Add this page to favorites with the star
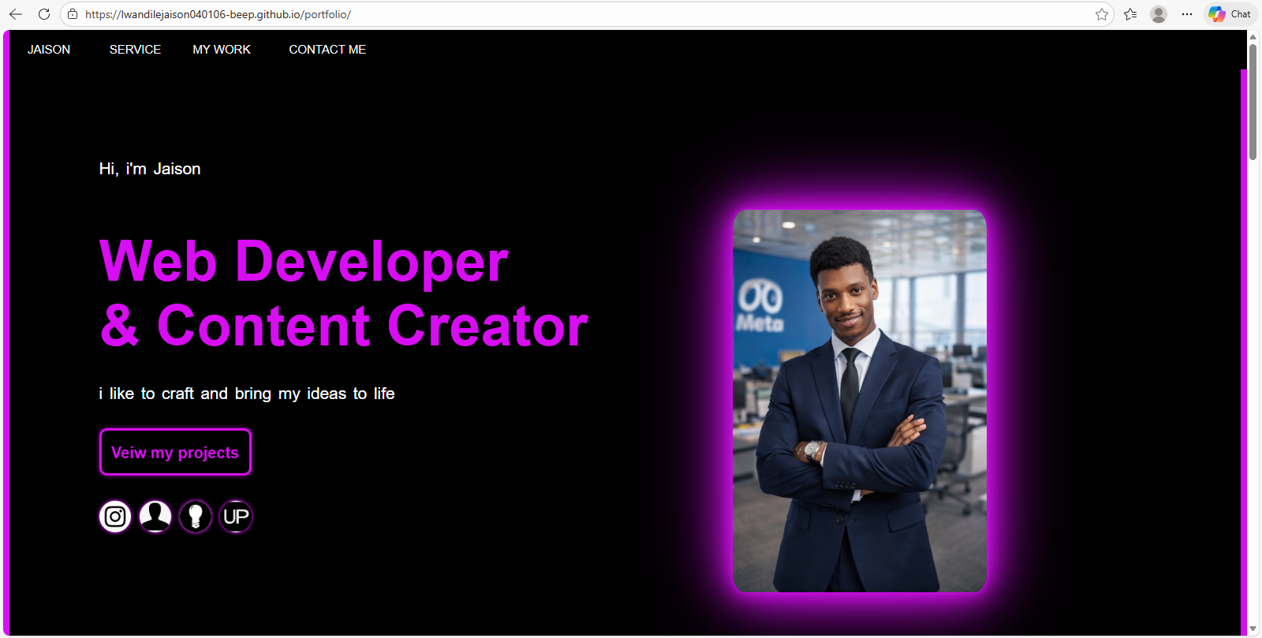The image size is (1262, 638). (x=1102, y=14)
